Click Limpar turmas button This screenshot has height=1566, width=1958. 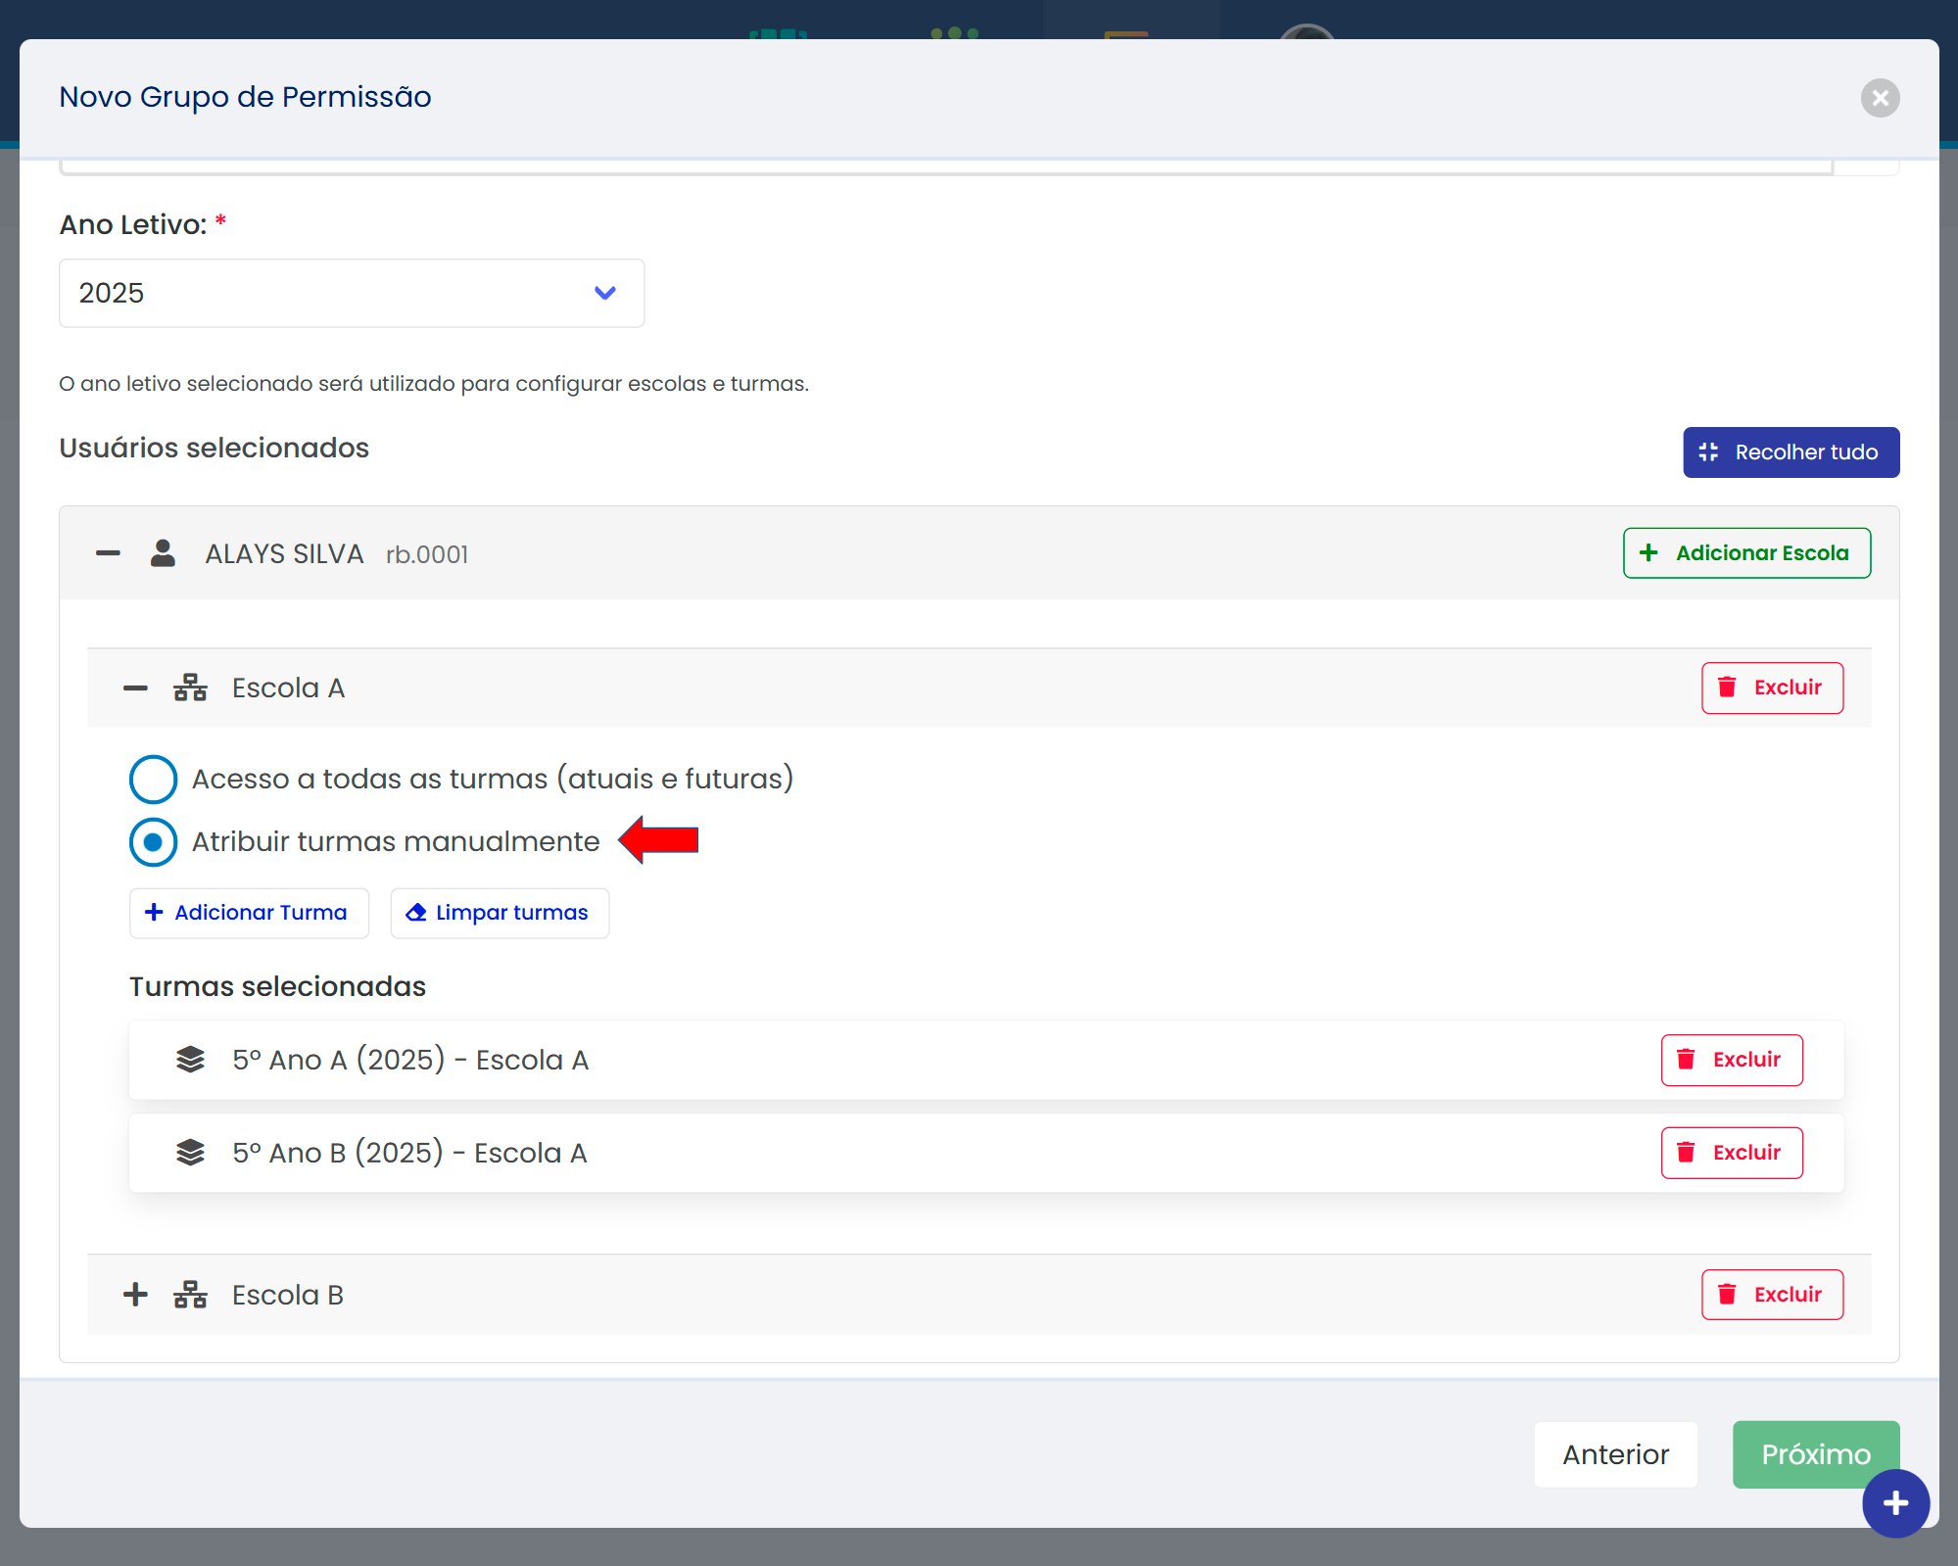[x=500, y=913]
